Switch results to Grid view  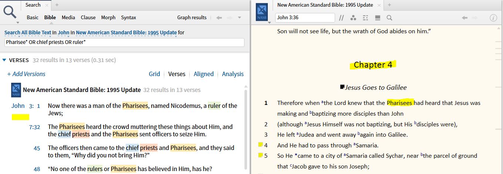coord(154,74)
